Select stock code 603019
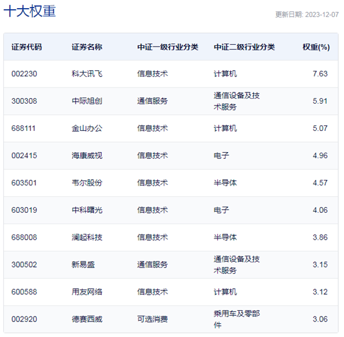The image size is (344, 337). [x=24, y=210]
